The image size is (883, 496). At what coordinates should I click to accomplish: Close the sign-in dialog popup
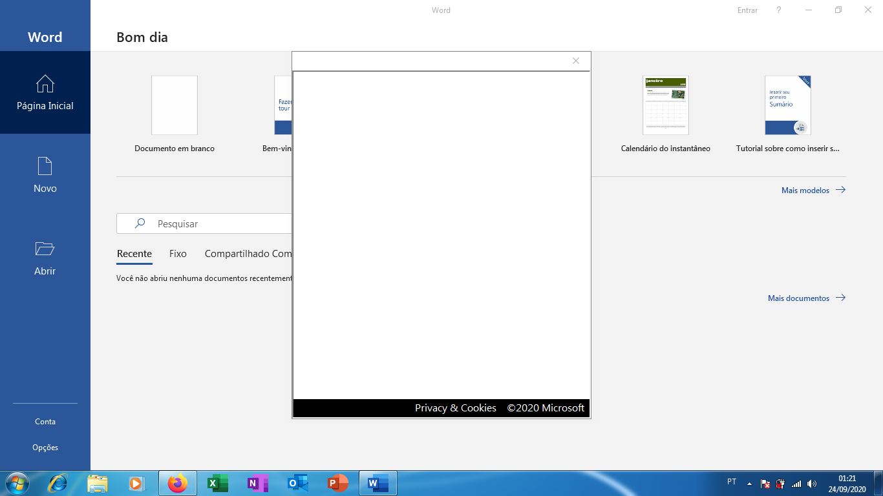(576, 61)
